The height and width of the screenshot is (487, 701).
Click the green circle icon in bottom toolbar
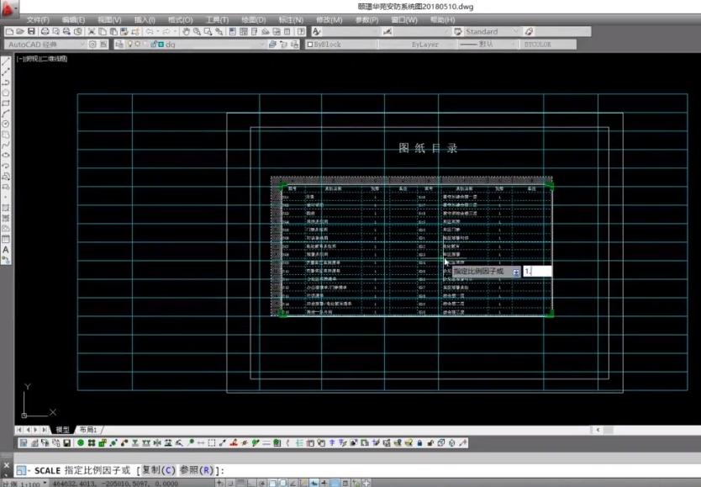click(x=81, y=442)
